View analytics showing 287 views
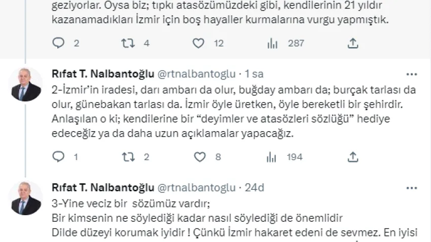Screen dimensions: 431x242 pyautogui.click(x=272, y=44)
